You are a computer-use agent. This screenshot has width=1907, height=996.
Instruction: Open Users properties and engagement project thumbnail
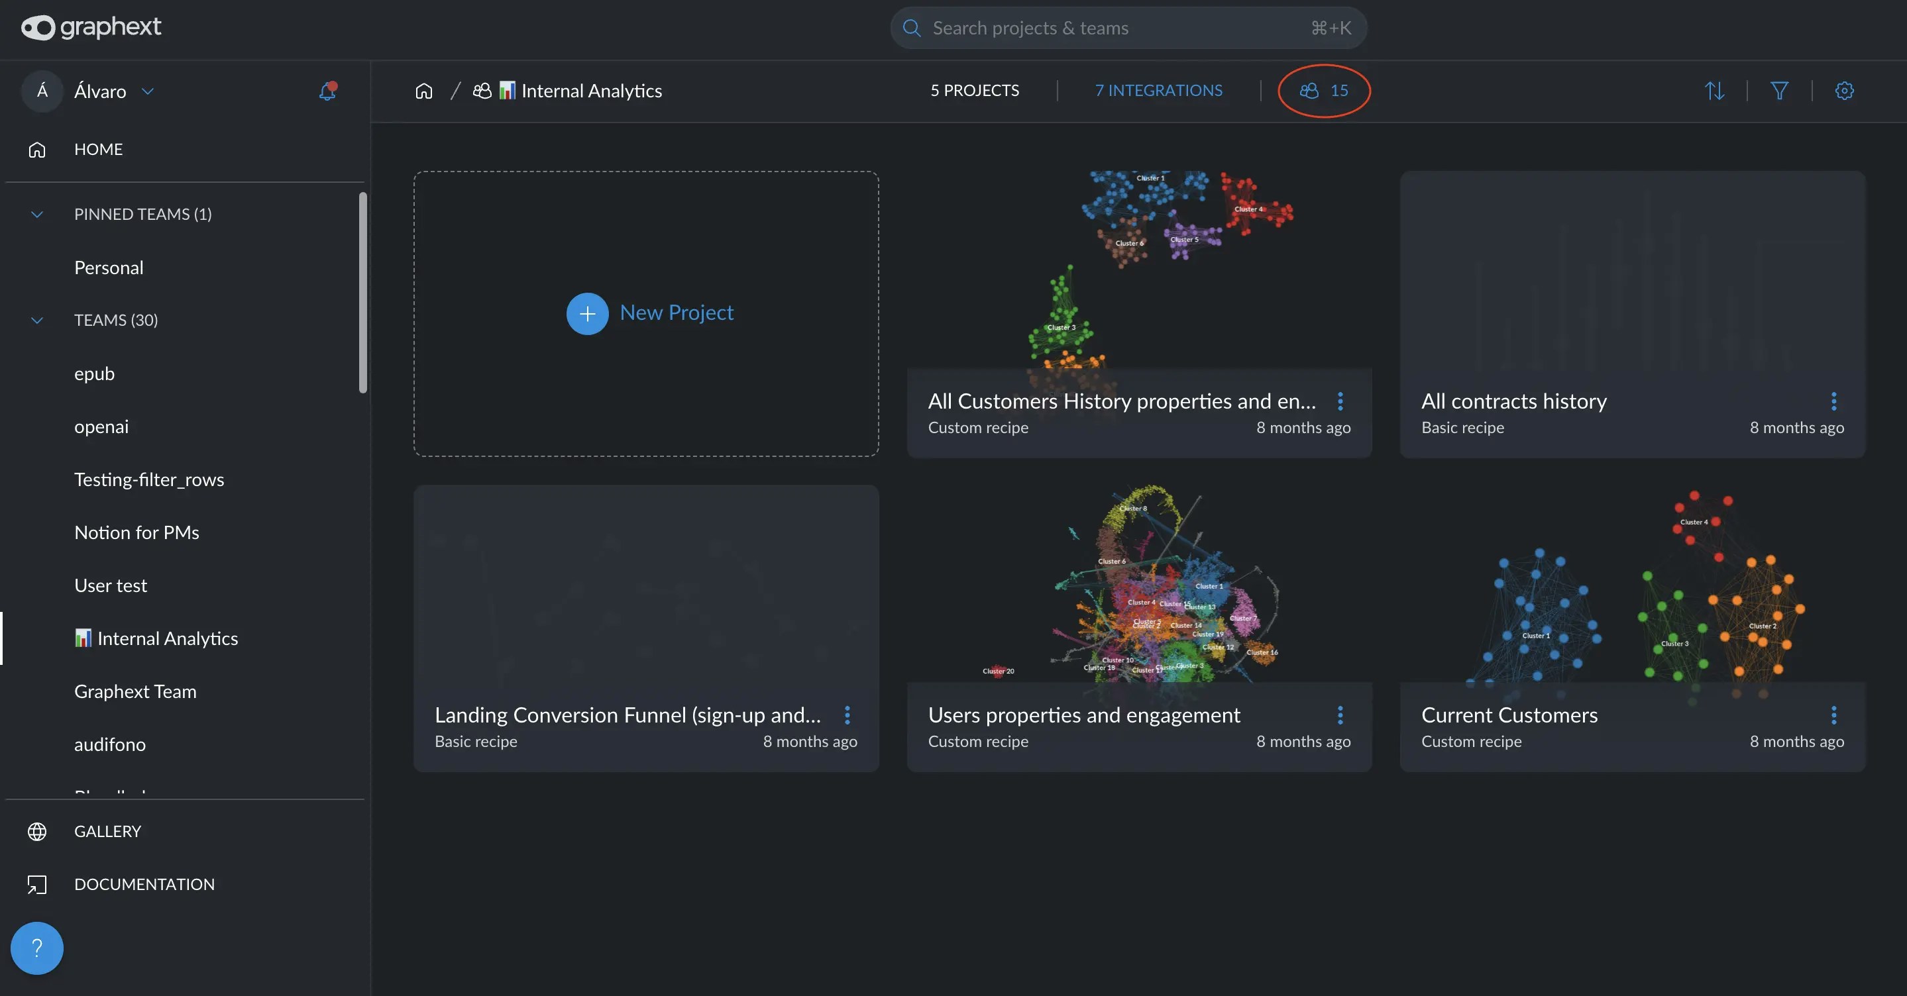tap(1138, 585)
